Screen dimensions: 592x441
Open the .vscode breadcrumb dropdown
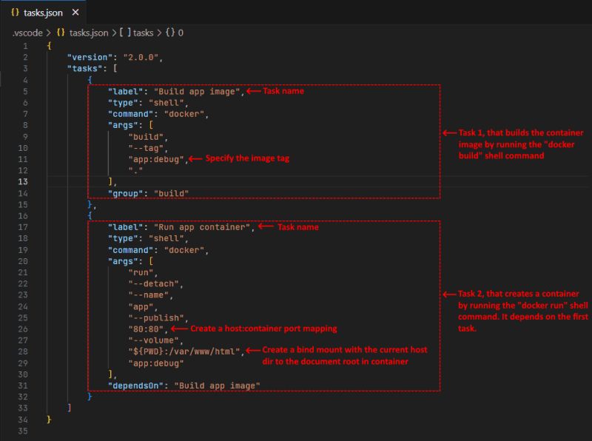[x=28, y=33]
